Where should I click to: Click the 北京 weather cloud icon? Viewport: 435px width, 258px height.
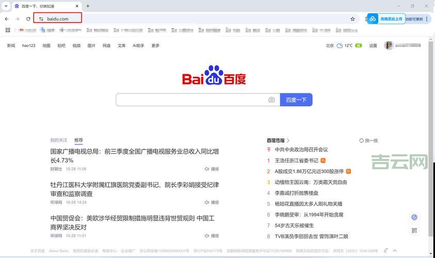click(x=340, y=45)
